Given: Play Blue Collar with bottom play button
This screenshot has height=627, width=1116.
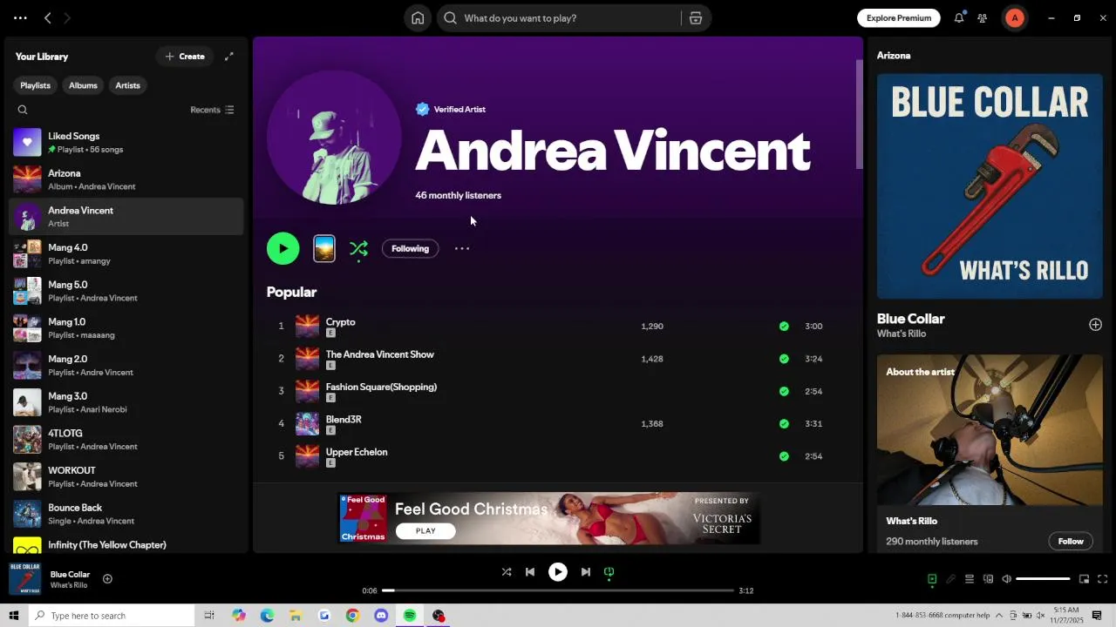Looking at the screenshot, I should point(558,572).
